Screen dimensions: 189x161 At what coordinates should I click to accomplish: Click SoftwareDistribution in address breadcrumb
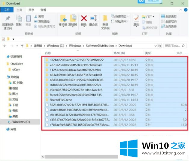click(100, 46)
